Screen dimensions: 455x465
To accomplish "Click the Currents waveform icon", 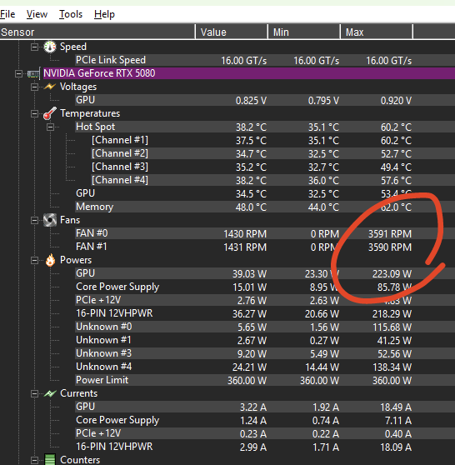I will tap(50, 393).
